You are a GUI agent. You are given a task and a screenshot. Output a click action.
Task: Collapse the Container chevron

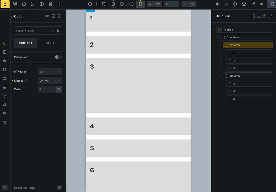coord(217,37)
